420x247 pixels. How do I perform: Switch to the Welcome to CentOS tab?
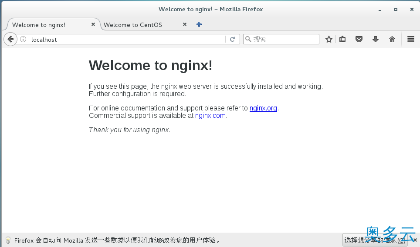132,25
